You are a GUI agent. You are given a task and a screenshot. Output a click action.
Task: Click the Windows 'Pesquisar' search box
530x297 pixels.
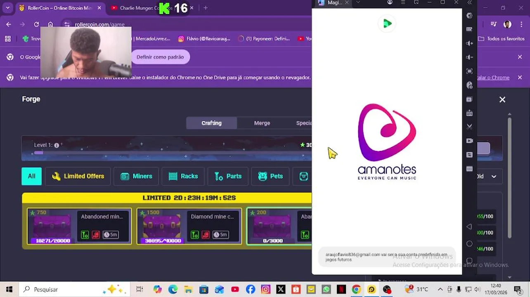coord(74,290)
